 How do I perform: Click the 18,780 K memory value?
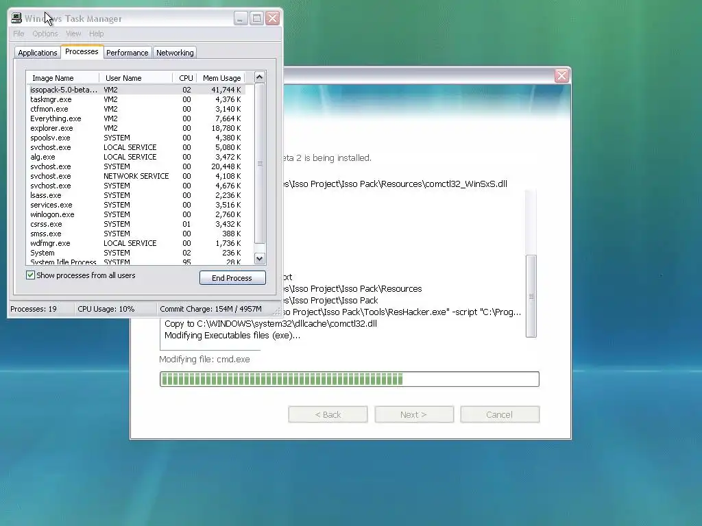[x=226, y=128]
